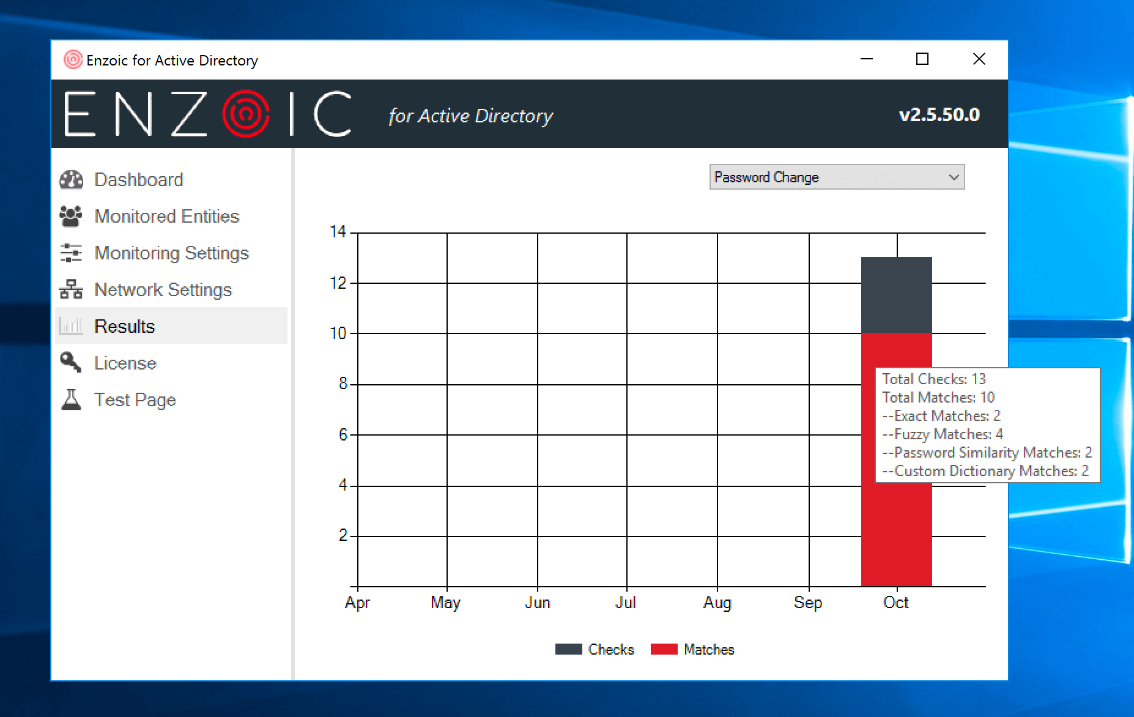This screenshot has width=1134, height=717.
Task: Click the License key icon
Action: tap(71, 363)
